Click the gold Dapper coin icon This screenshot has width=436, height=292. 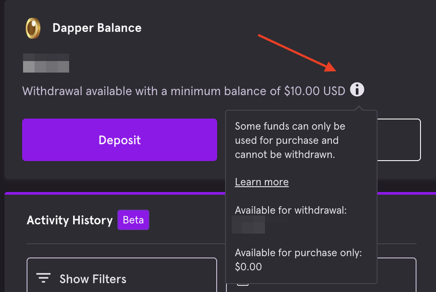[x=33, y=28]
